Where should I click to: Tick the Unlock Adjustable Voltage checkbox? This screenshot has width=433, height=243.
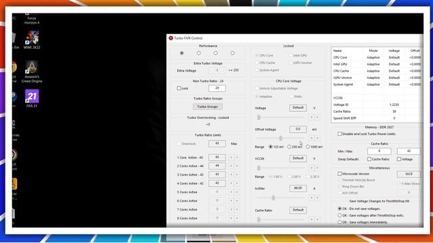tap(257, 88)
